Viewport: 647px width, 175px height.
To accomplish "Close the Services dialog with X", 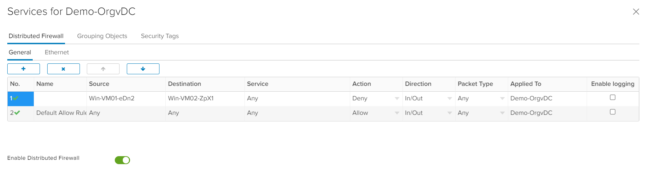I will click(x=636, y=12).
